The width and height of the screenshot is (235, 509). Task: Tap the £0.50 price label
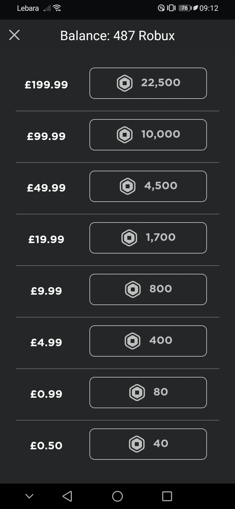(x=46, y=446)
